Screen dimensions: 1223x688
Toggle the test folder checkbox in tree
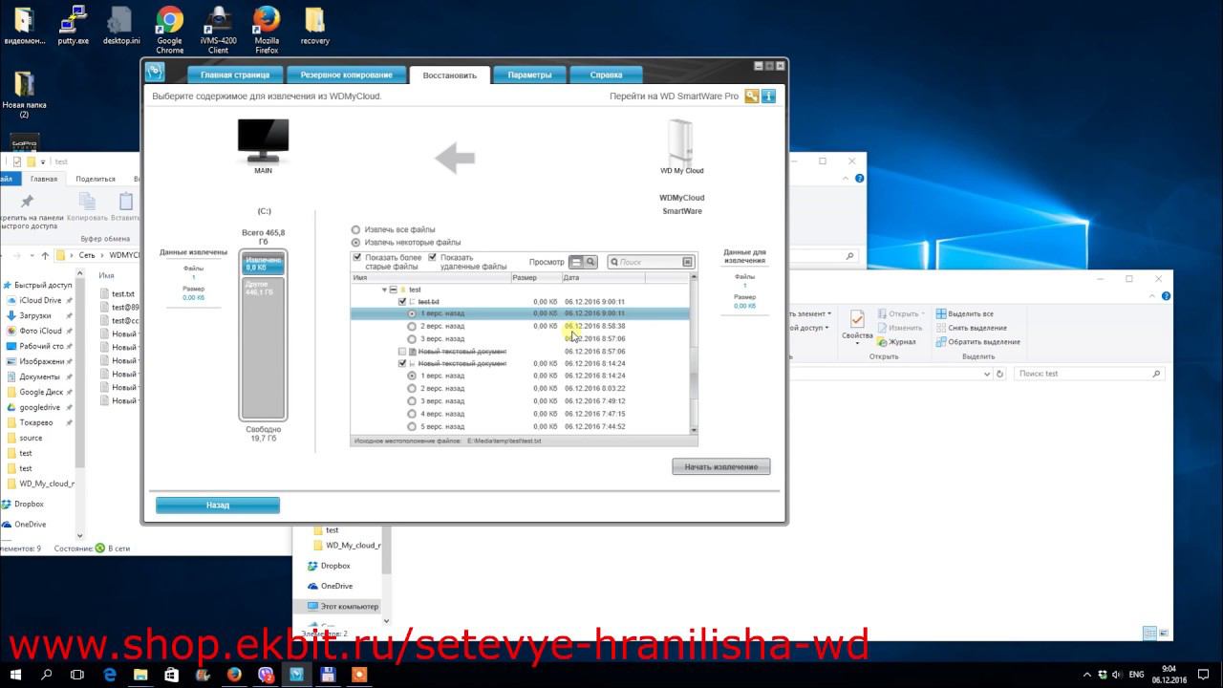[x=393, y=290]
